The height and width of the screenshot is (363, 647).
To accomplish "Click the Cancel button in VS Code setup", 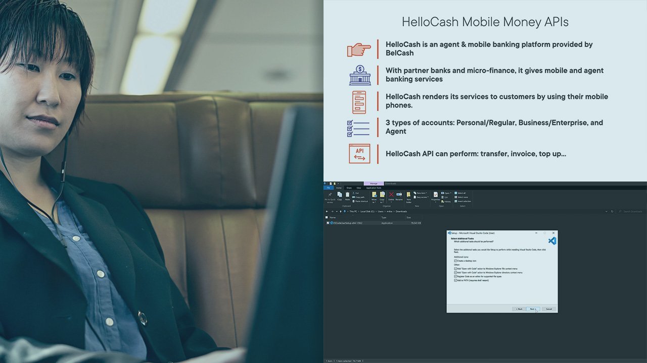I will click(x=549, y=309).
